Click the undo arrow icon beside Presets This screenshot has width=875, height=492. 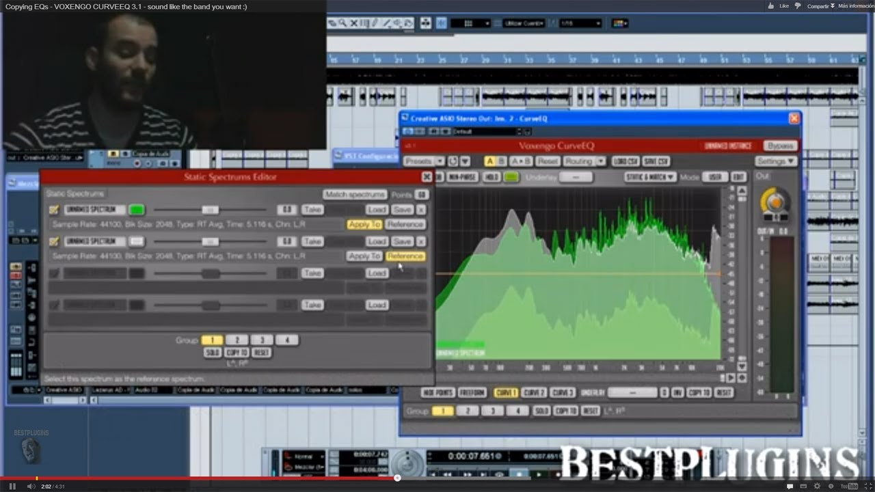click(x=452, y=161)
